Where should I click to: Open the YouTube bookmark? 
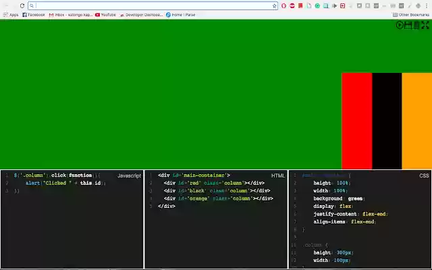[105, 15]
